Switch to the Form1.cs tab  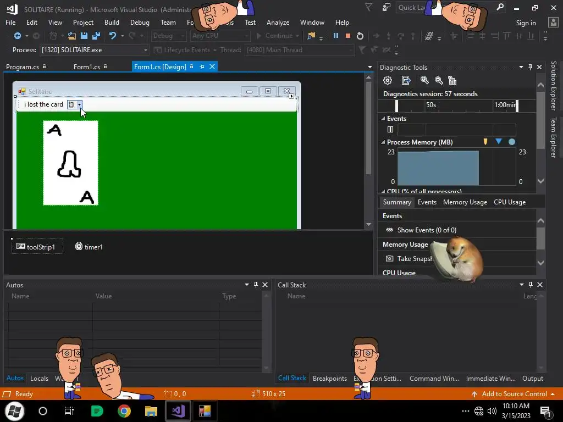[86, 66]
